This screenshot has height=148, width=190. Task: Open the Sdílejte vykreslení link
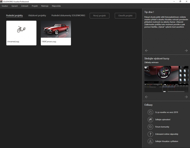tap(163, 120)
